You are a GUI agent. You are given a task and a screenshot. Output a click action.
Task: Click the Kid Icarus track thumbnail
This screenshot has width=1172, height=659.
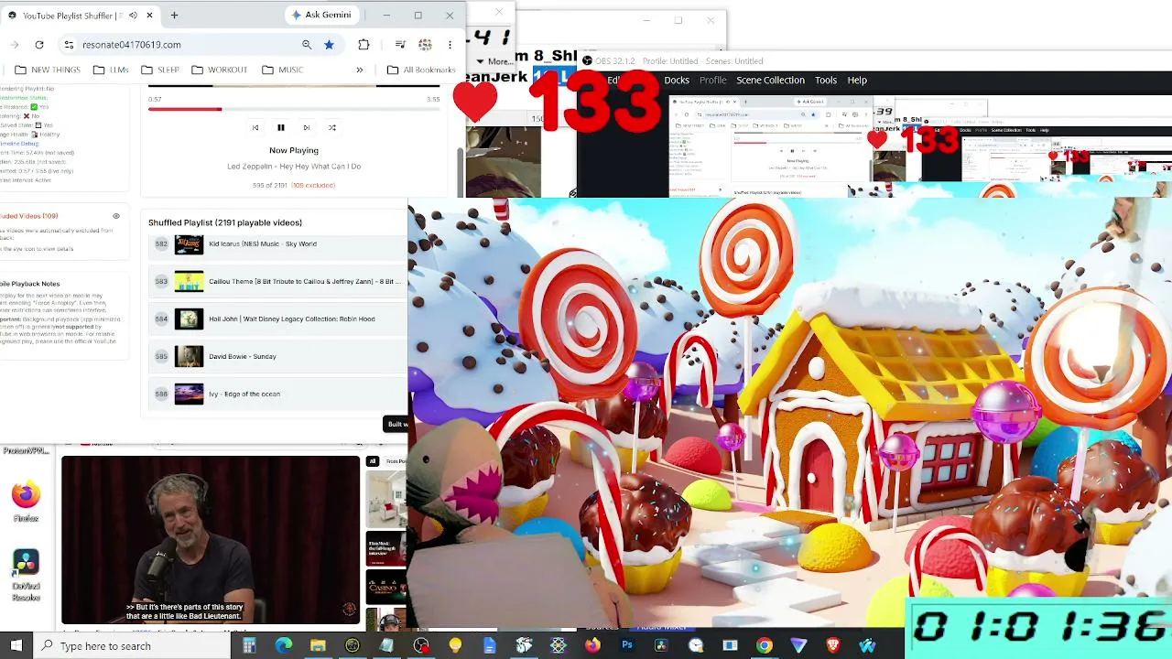pyautogui.click(x=189, y=243)
